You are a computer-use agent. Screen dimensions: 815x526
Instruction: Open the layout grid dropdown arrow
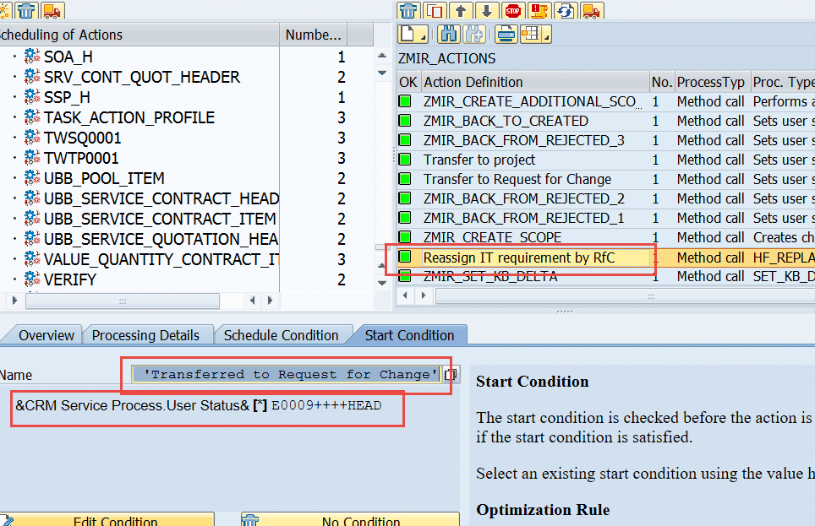click(x=546, y=37)
